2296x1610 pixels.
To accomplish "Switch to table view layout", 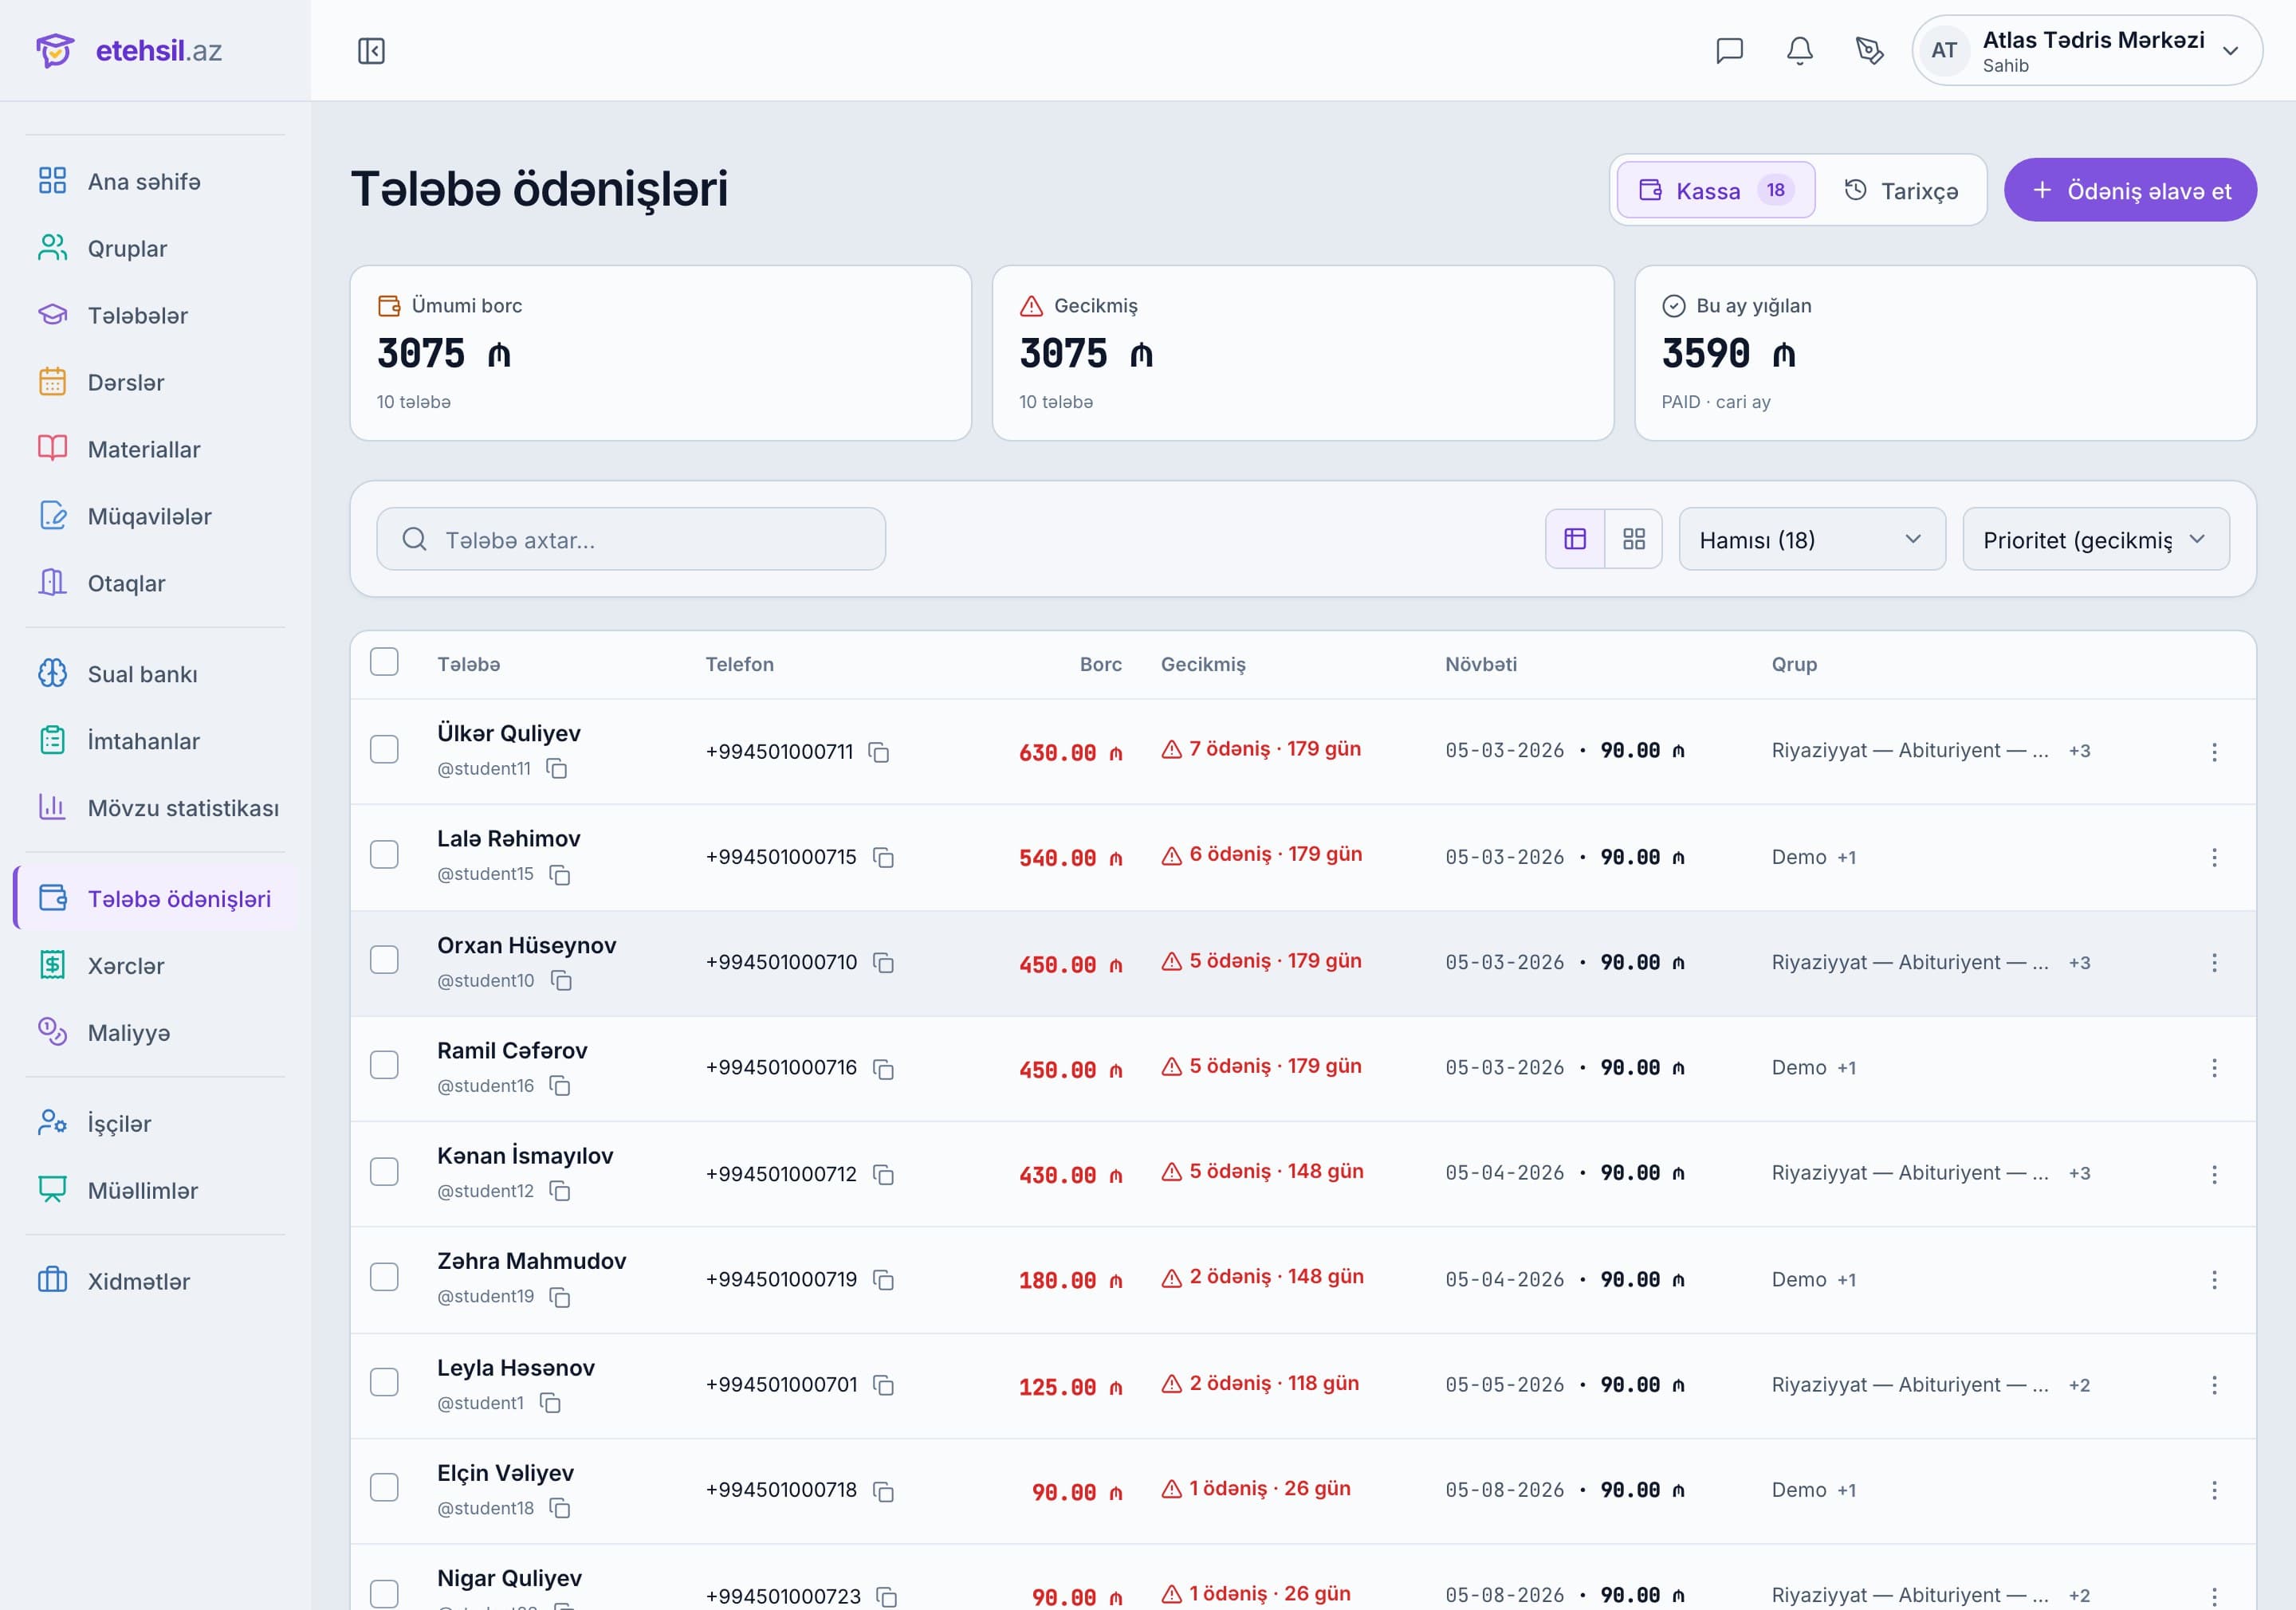I will coord(1575,540).
